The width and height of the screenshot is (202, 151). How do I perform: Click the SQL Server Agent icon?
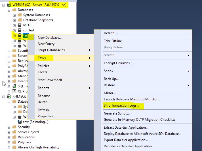pyautogui.click(x=14, y=86)
